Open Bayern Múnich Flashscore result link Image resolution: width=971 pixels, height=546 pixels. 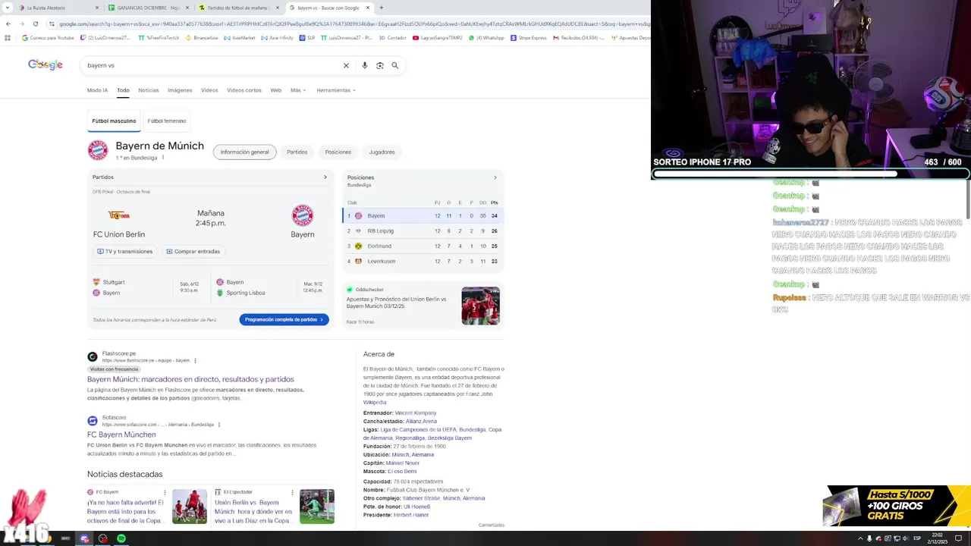coord(190,379)
